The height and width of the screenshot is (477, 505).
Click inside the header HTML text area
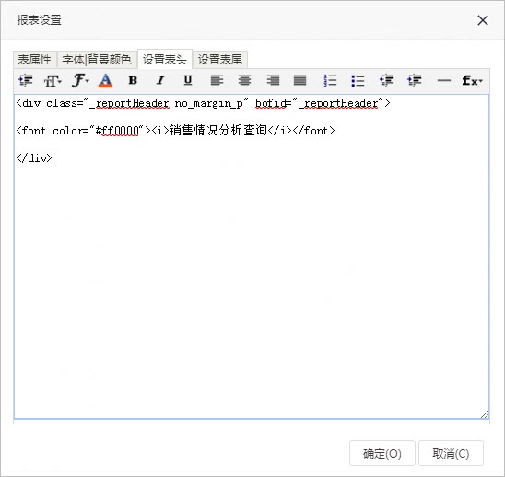[x=252, y=257]
